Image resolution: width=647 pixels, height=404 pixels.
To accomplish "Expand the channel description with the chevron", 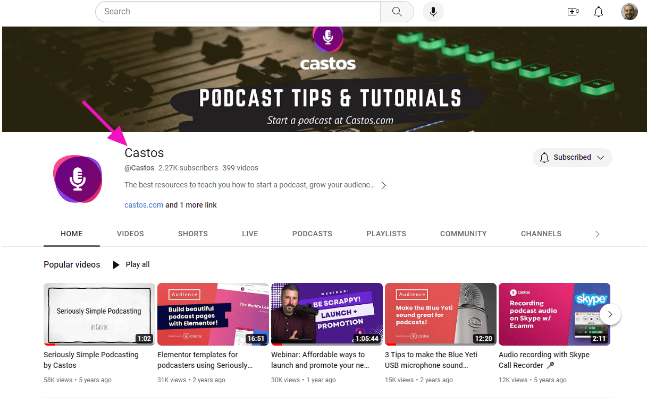I will (384, 185).
